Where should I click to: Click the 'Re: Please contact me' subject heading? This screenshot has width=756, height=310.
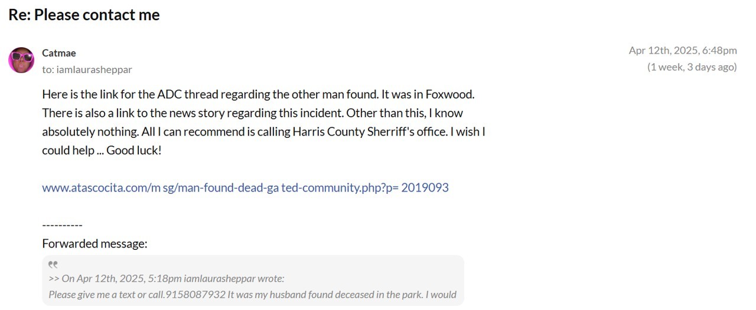[84, 15]
